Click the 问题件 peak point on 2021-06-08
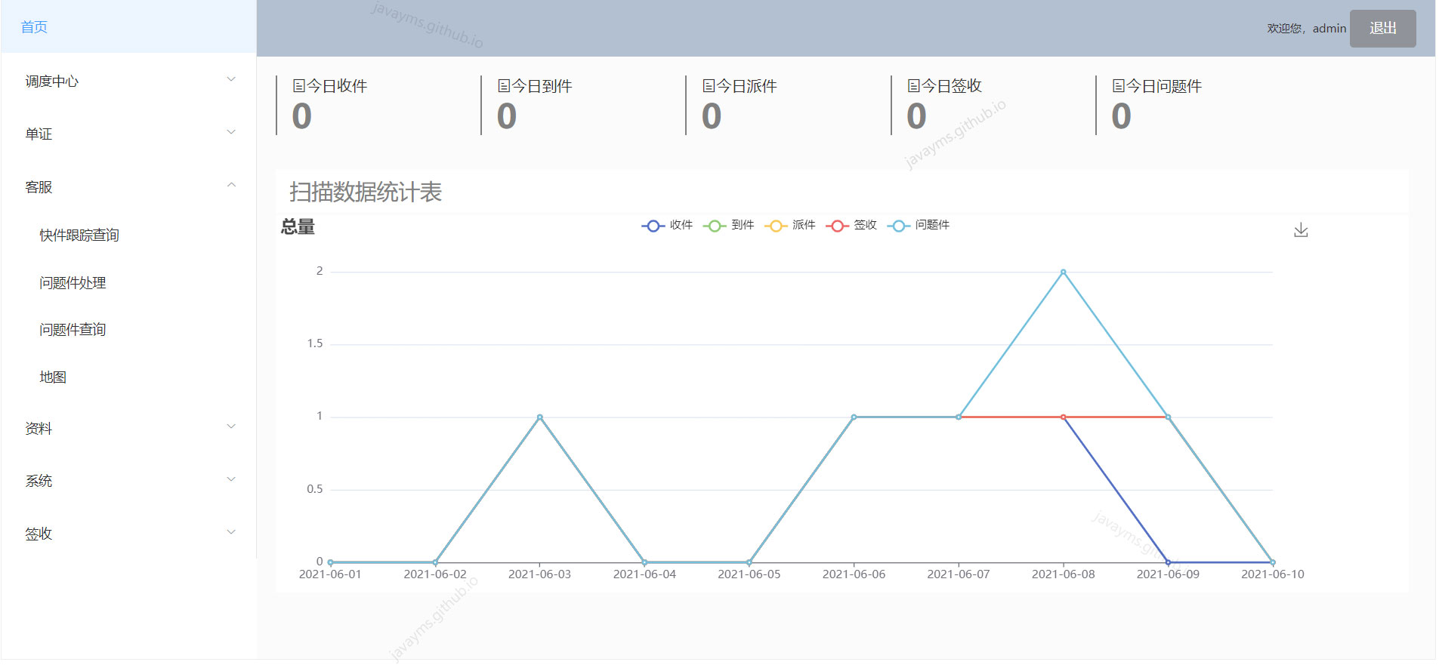Viewport: 1439px width, 665px height. coord(1063,272)
